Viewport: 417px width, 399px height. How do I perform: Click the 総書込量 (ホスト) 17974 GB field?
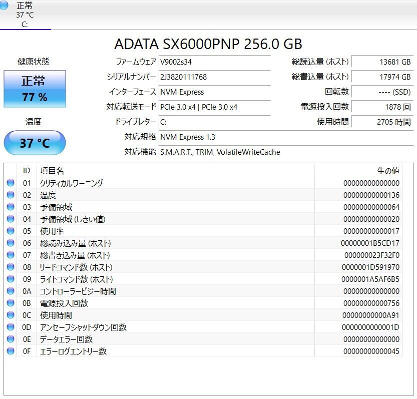(381, 77)
